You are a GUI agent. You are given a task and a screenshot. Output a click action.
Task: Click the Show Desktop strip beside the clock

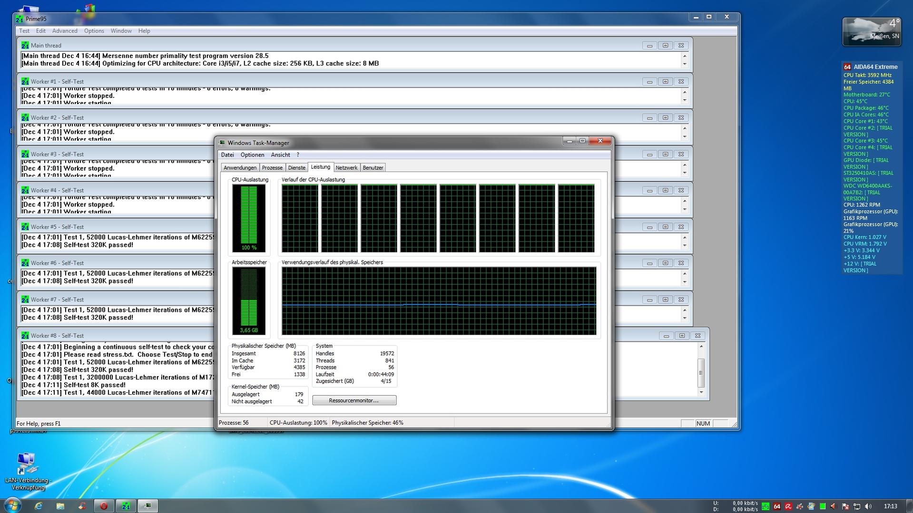coord(909,506)
